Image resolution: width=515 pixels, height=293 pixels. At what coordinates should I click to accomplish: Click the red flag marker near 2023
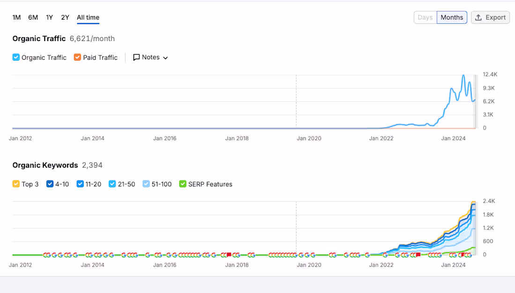tap(418, 255)
